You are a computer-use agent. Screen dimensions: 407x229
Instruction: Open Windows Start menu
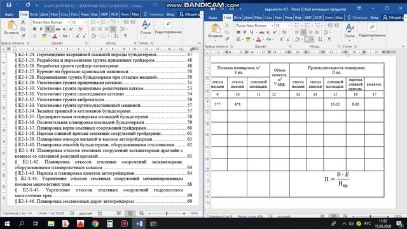[7, 223]
